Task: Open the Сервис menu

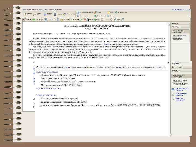Action: 41,9
